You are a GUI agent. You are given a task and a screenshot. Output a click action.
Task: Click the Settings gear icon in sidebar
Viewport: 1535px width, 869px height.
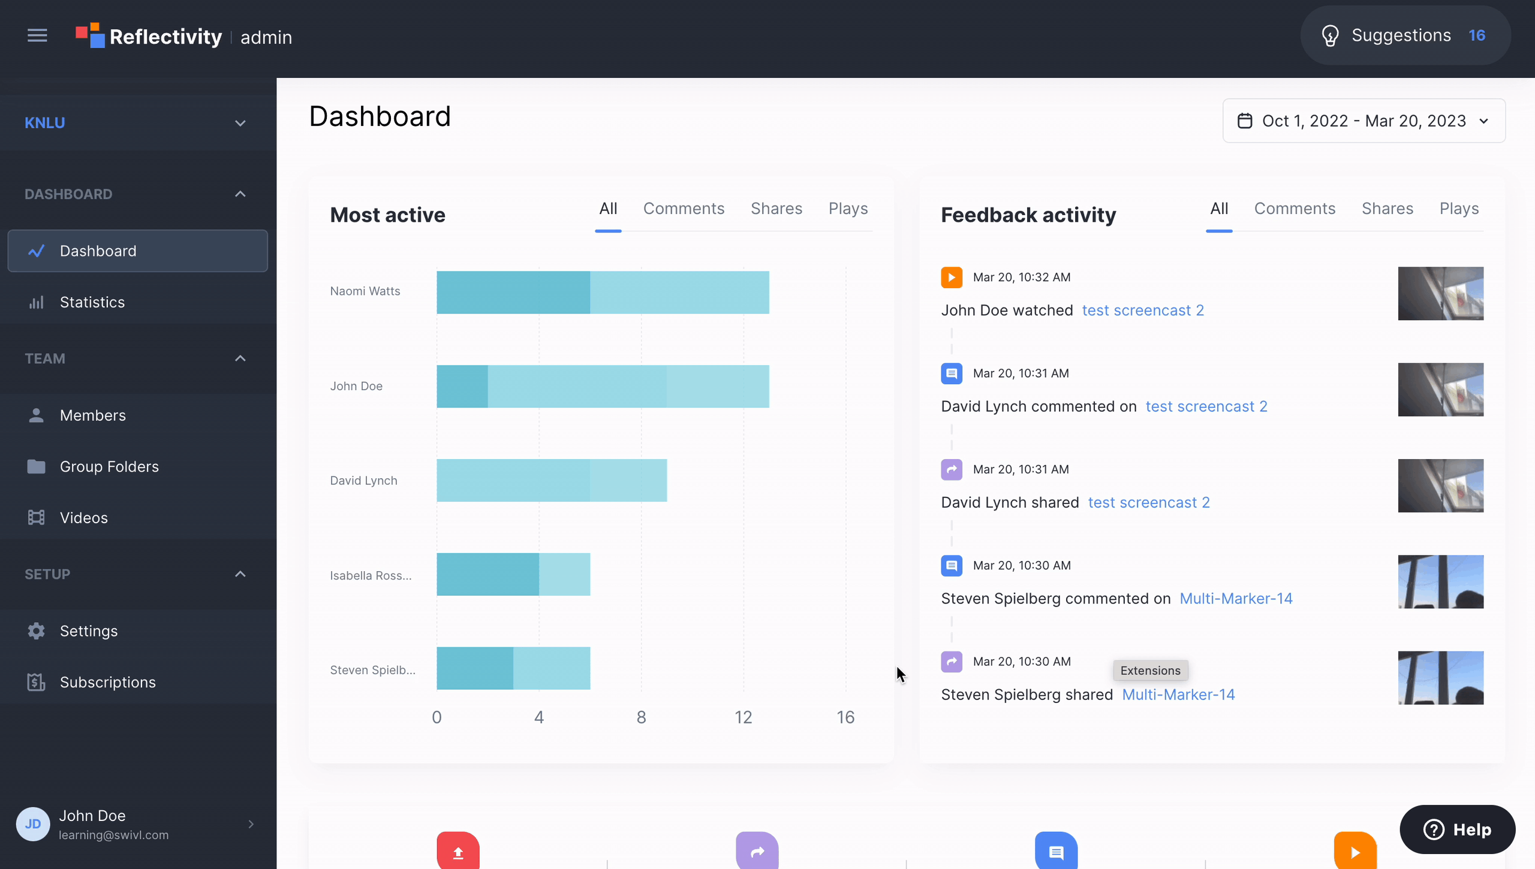(x=35, y=630)
